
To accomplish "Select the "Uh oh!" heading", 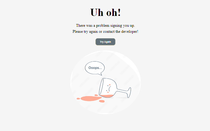I will tap(105, 12).
